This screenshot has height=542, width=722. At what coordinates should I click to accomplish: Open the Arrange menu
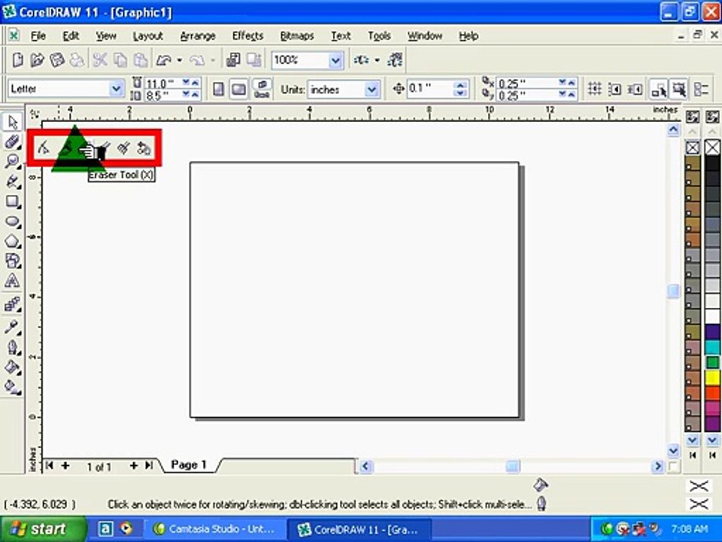tap(198, 35)
